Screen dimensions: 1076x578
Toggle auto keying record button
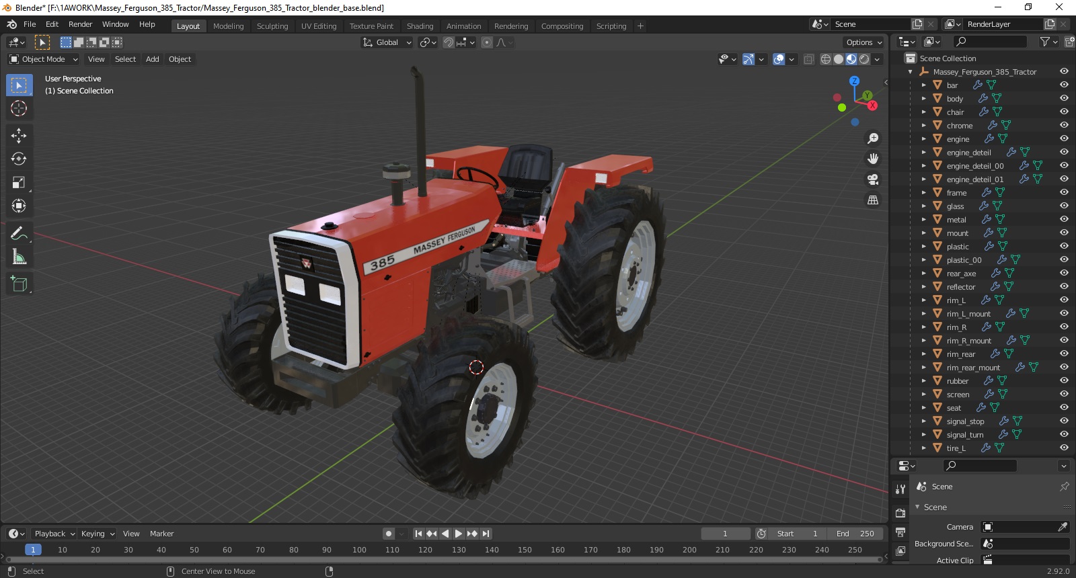pyautogui.click(x=389, y=534)
